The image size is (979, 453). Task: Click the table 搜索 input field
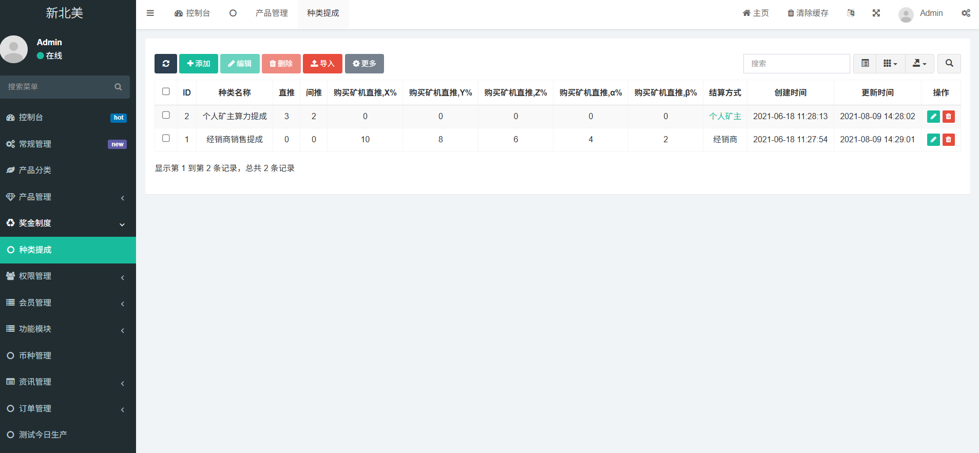(x=796, y=64)
